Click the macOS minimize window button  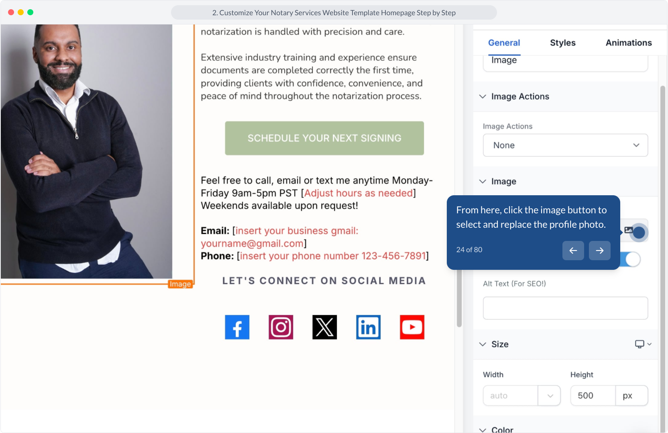point(21,12)
